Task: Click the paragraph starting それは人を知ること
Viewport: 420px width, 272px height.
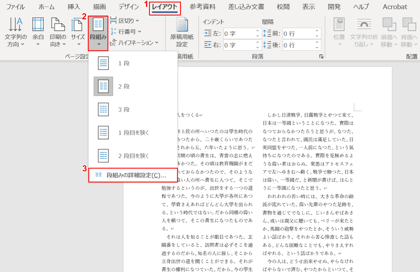Action: tap(207, 253)
